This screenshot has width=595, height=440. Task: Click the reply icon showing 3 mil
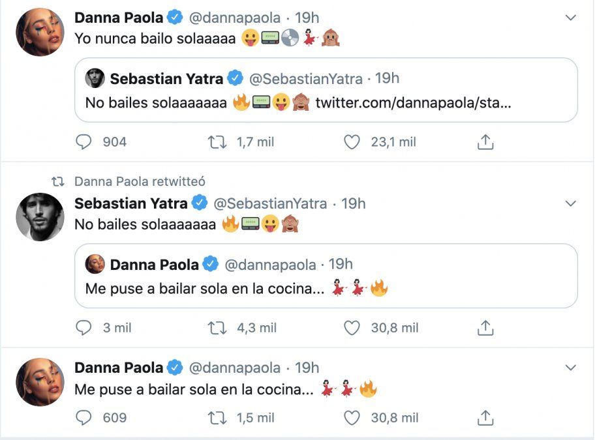84,328
